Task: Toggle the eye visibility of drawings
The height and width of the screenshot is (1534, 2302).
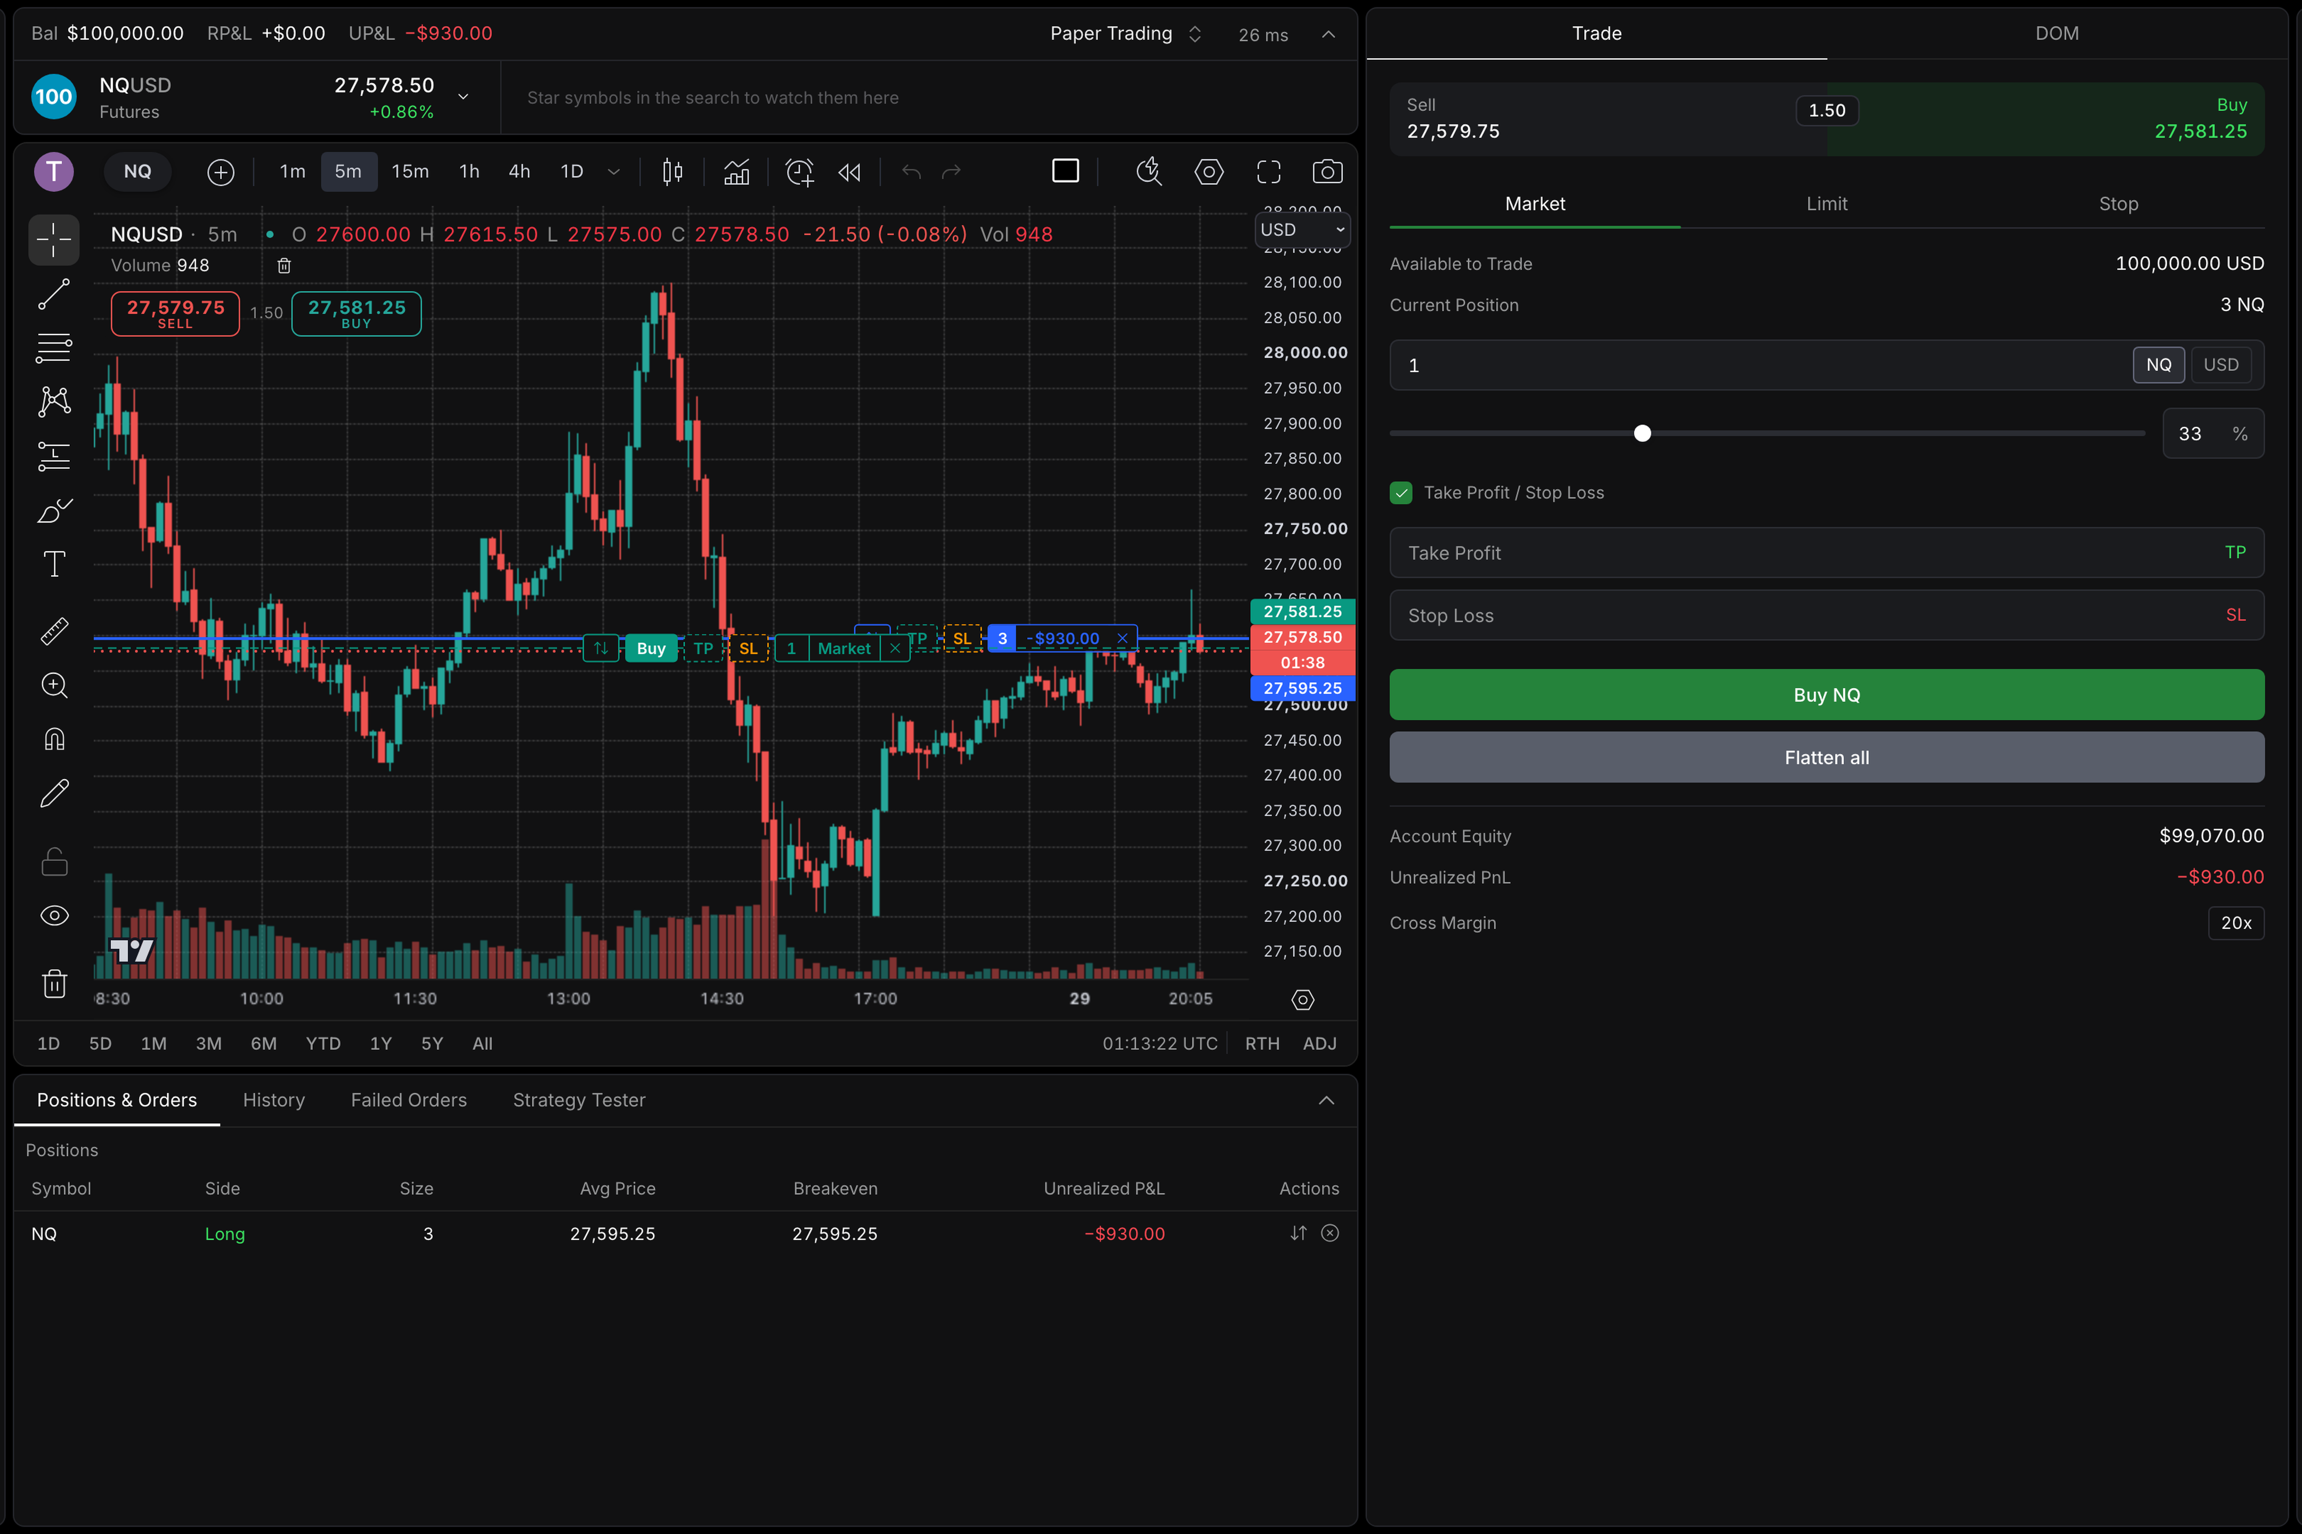Action: coord(54,916)
